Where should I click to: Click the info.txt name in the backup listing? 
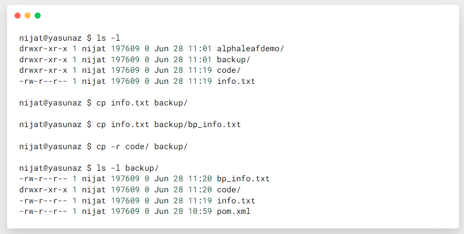pos(236,200)
